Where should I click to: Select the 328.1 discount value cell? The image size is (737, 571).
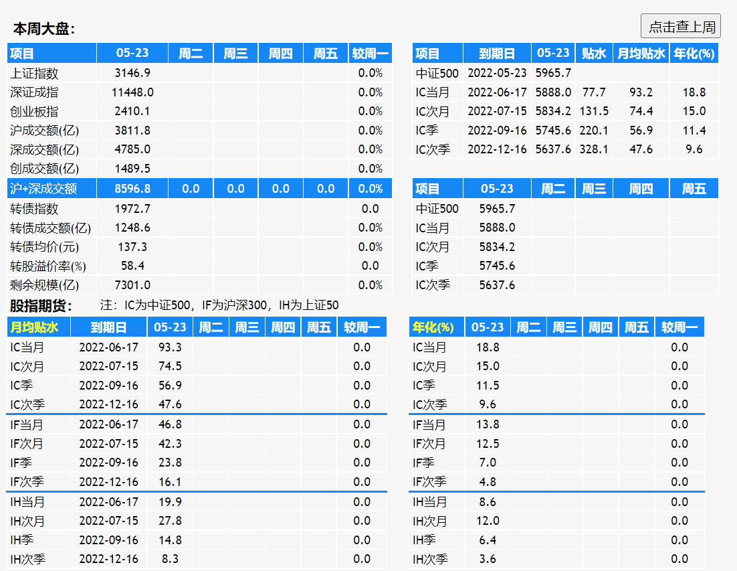(x=594, y=149)
